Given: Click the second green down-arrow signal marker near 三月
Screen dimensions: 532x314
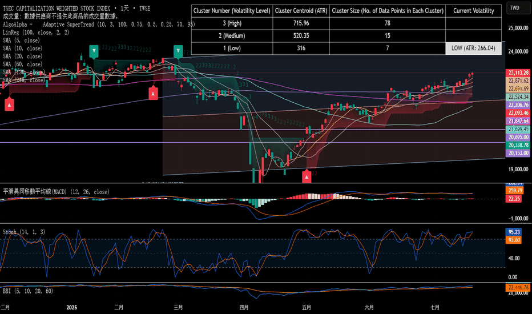Looking at the screenshot, I should coord(178,51).
